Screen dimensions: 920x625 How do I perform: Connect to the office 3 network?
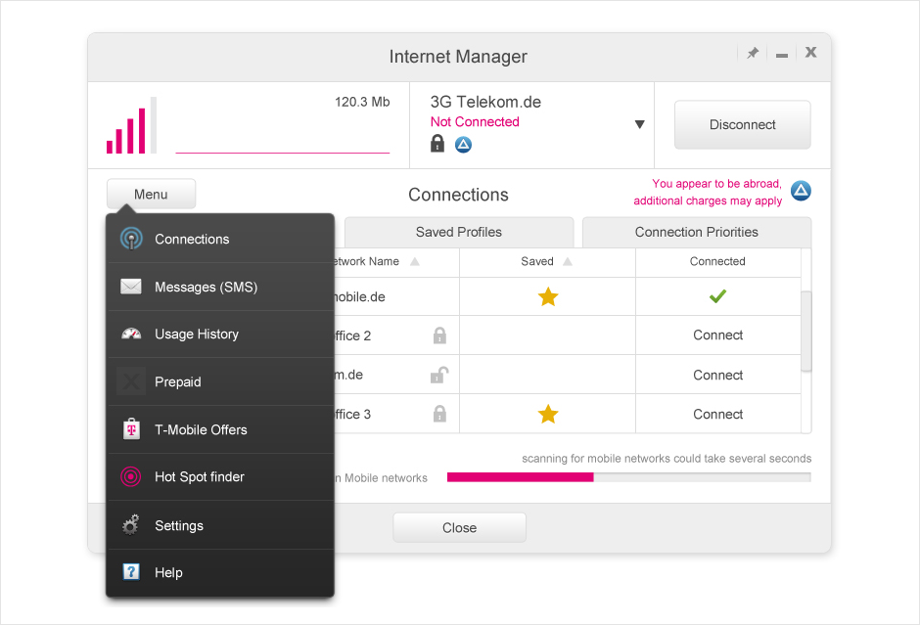(x=717, y=415)
